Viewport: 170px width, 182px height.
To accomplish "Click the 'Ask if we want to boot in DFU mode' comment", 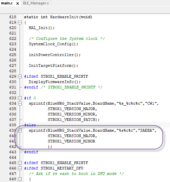I will coord(76,174).
